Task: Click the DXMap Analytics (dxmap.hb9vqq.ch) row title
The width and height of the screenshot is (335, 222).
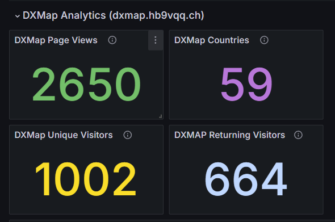Action: click(113, 15)
